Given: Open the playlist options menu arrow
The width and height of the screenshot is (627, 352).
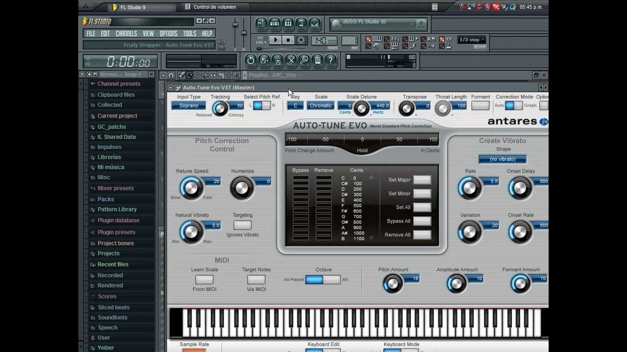Looking at the screenshot, I should (163, 75).
